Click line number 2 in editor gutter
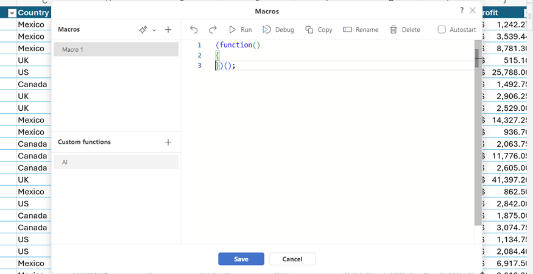 199,55
